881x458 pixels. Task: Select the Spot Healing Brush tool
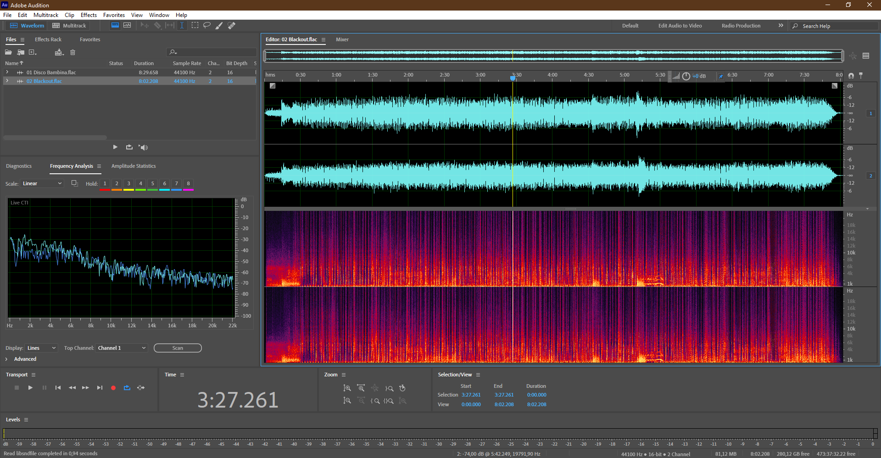(x=232, y=26)
